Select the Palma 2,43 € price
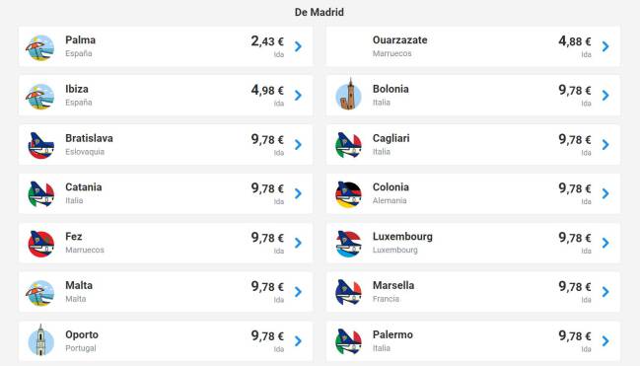The height and width of the screenshot is (366, 640). click(267, 40)
